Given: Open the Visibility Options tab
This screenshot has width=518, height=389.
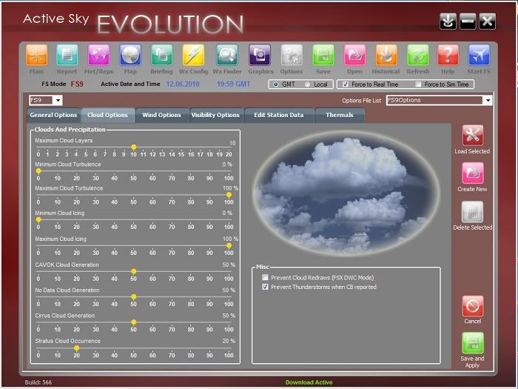Looking at the screenshot, I should [215, 115].
